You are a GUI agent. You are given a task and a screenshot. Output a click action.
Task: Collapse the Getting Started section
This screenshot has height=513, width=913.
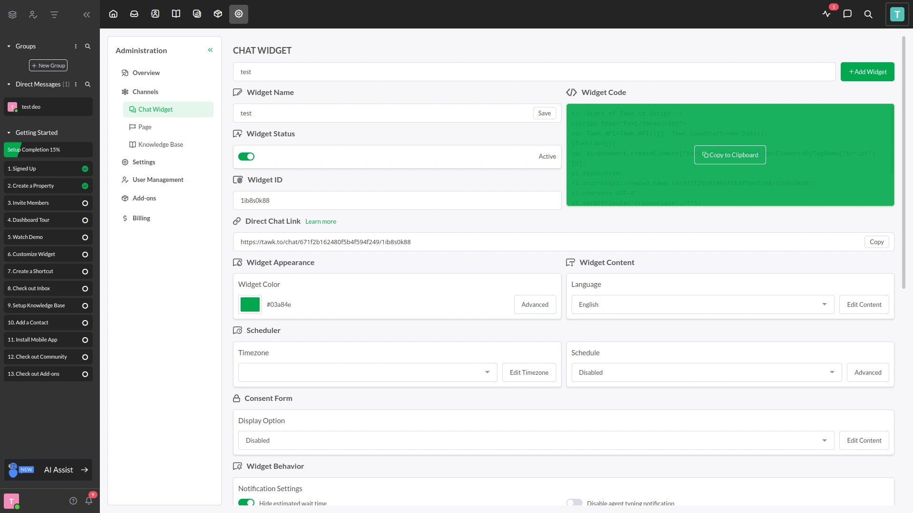(8, 133)
